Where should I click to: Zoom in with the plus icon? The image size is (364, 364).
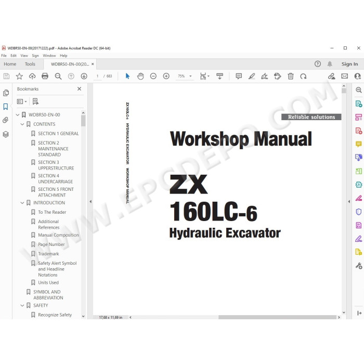(x=166, y=76)
